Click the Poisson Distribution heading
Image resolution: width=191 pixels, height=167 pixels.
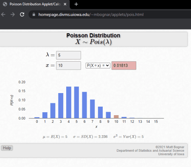(93, 35)
